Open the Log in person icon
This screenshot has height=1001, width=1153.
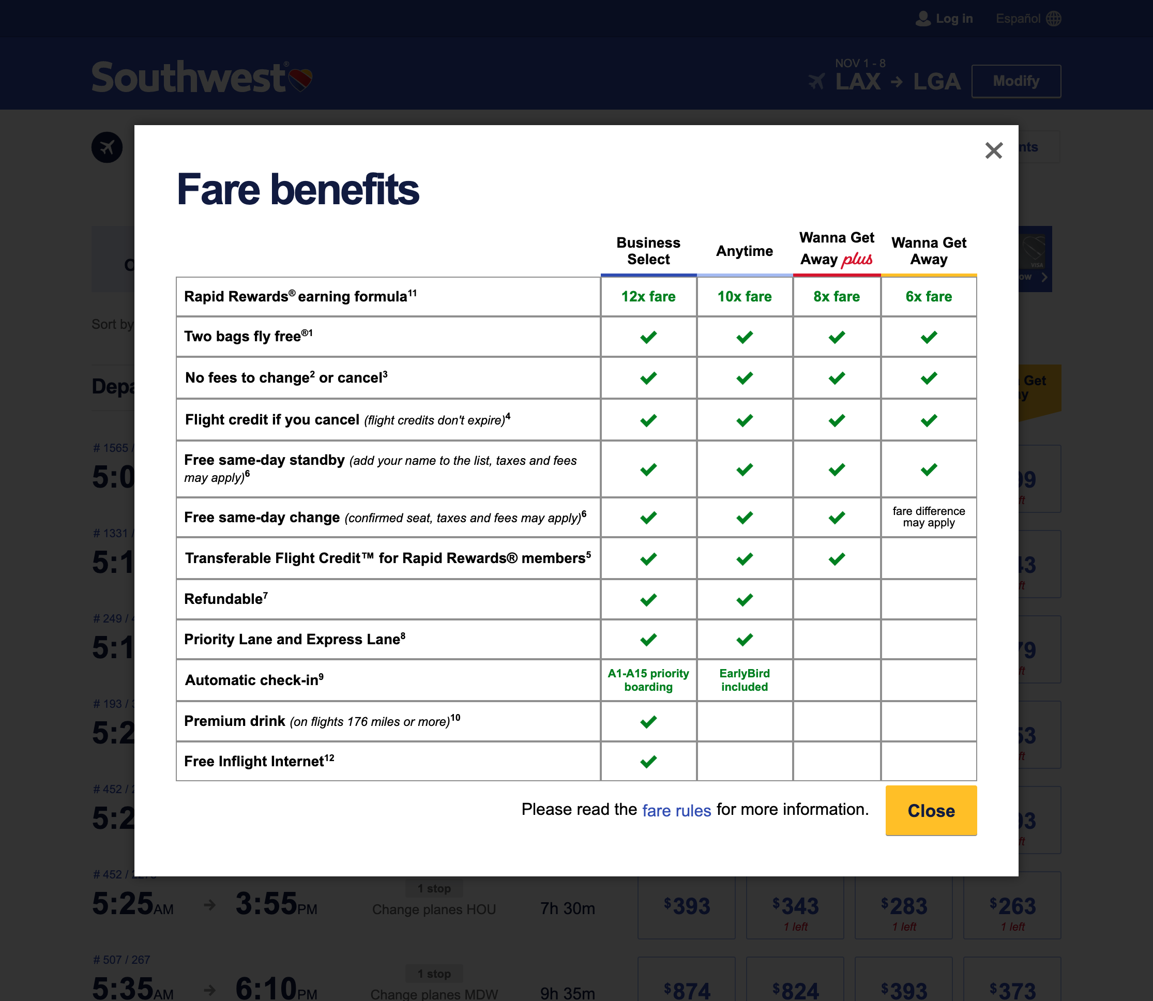click(922, 19)
